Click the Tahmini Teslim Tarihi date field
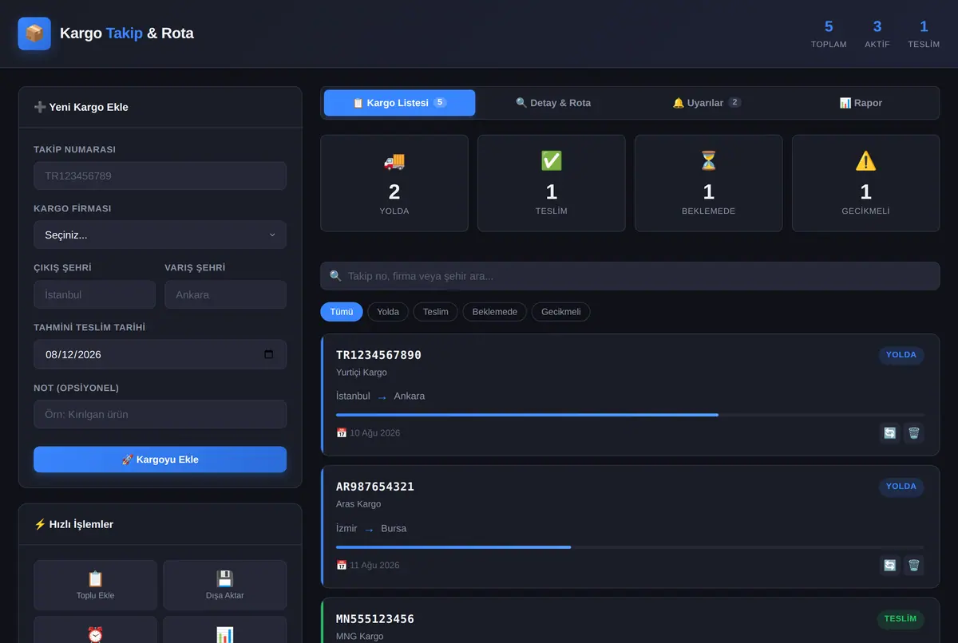This screenshot has width=958, height=643. [160, 354]
